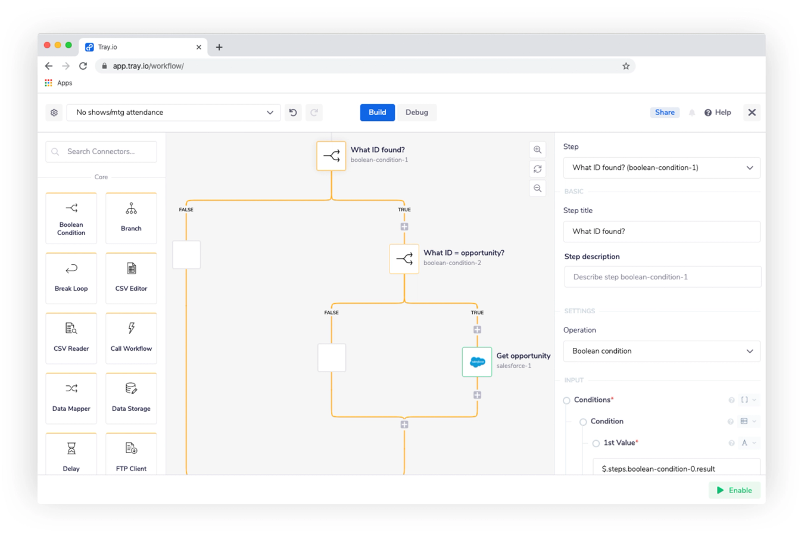804x536 pixels.
Task: Change the Conditions array type selector
Action: pyautogui.click(x=748, y=400)
